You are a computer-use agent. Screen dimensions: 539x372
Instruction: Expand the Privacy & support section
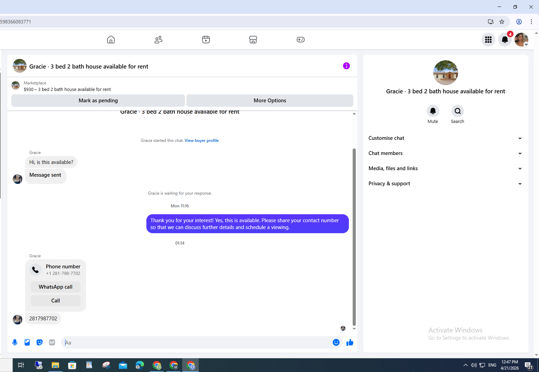[x=445, y=184]
